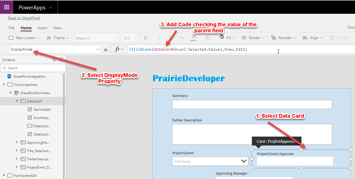Collapse the DataCard1 tree node
355x179 pixels.
(17, 101)
